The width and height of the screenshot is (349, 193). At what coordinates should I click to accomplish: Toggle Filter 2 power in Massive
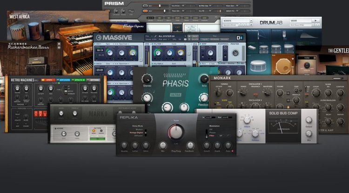[152, 64]
